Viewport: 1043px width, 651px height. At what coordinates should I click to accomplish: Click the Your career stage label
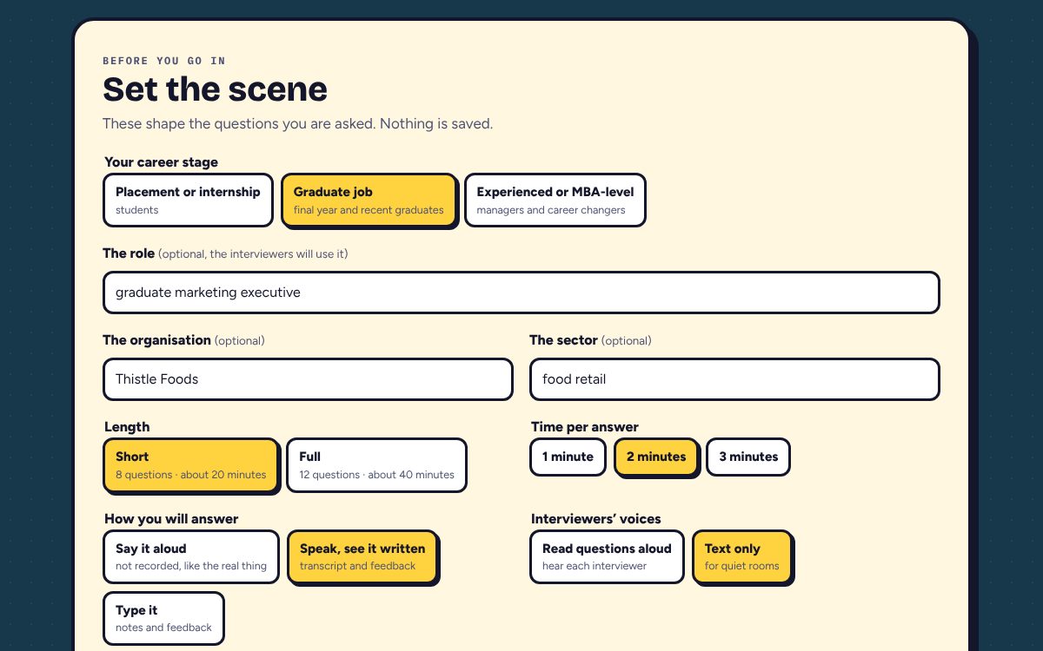tap(161, 162)
